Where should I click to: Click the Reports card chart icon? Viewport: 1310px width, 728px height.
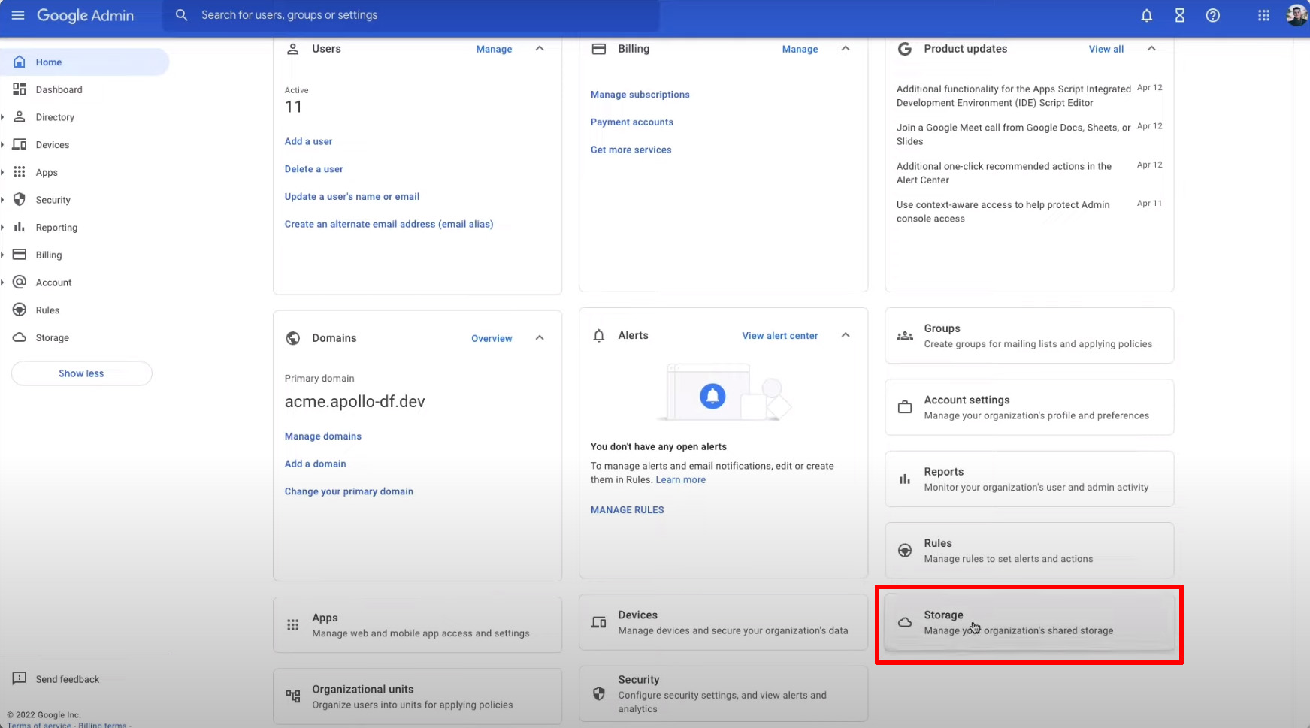905,479
